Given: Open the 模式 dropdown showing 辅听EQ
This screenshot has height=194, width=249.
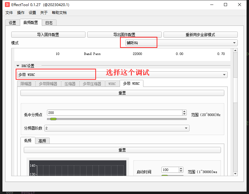Looking at the screenshot, I should click(x=181, y=43).
